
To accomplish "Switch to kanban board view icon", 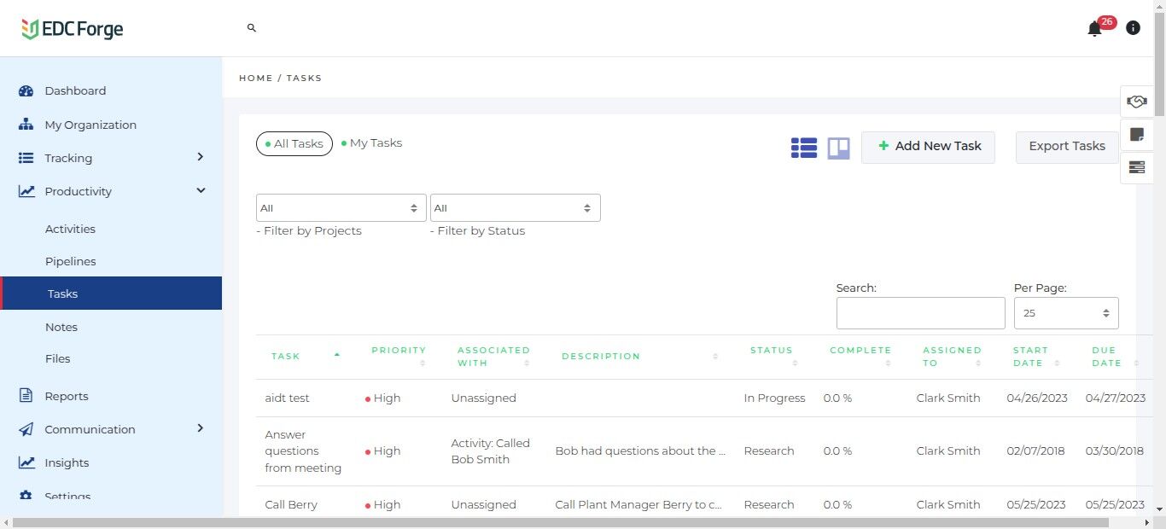I will tap(838, 148).
